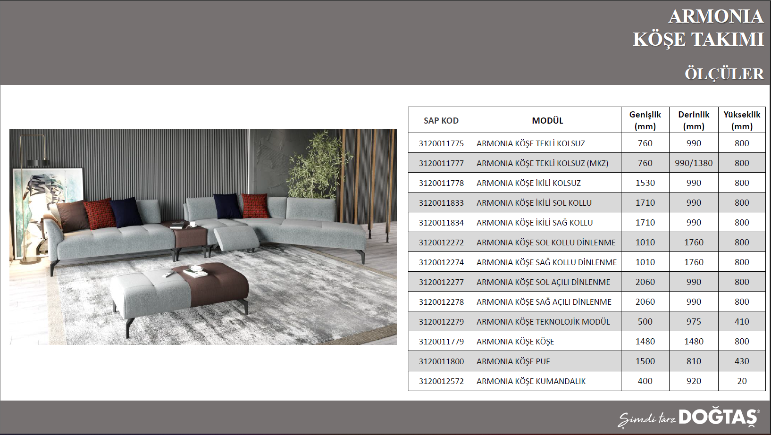This screenshot has height=435, width=771.
Task: Click ARMONIA KÖŞE PUF module cell
Action: (x=547, y=361)
